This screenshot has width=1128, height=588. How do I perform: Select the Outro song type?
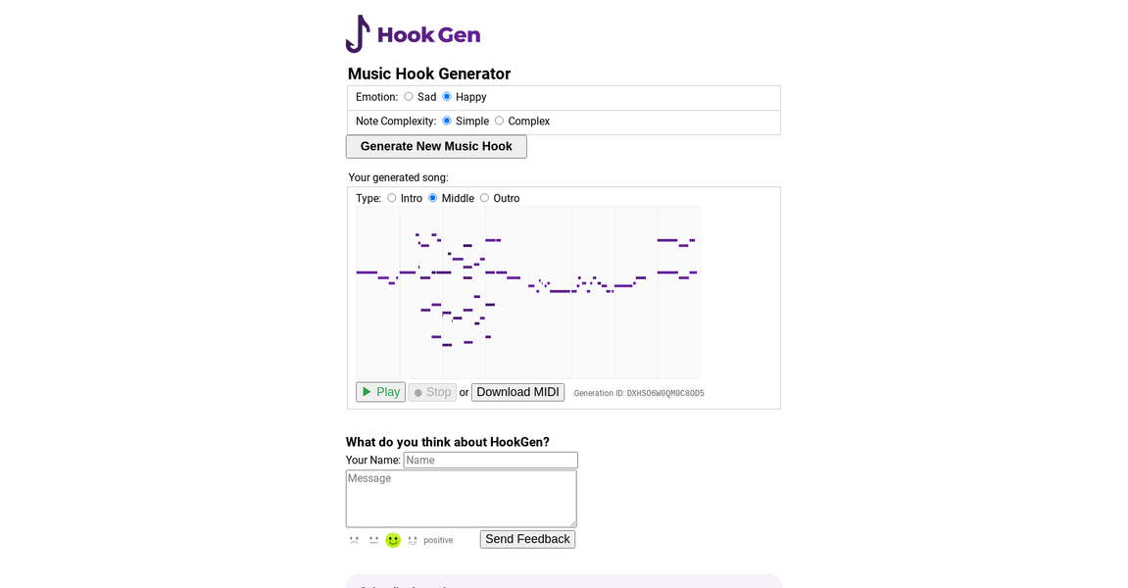[x=484, y=198]
